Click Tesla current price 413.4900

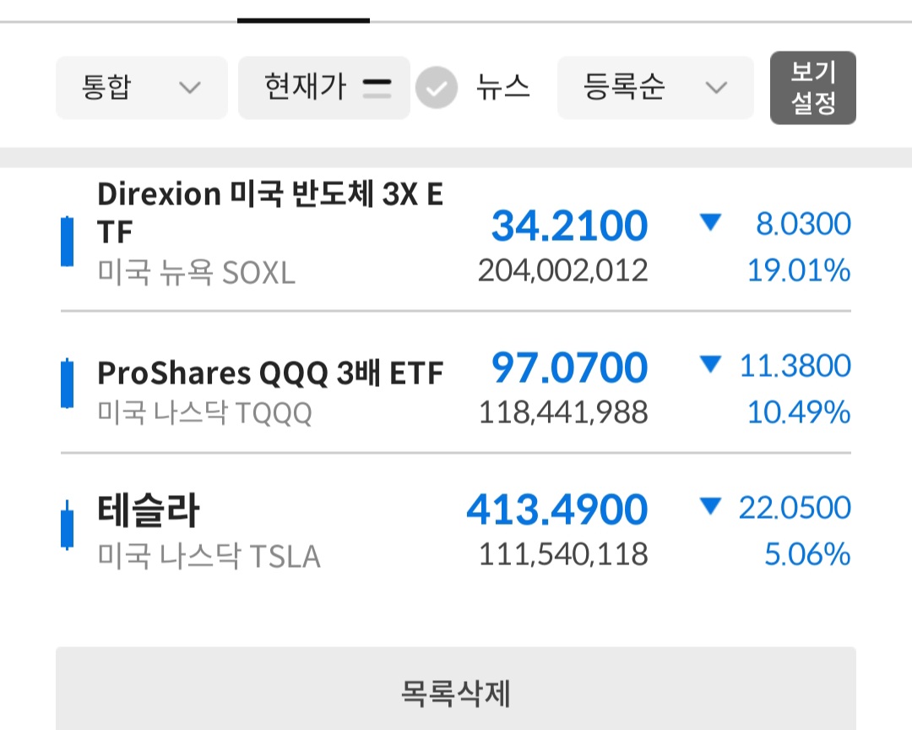pos(557,509)
